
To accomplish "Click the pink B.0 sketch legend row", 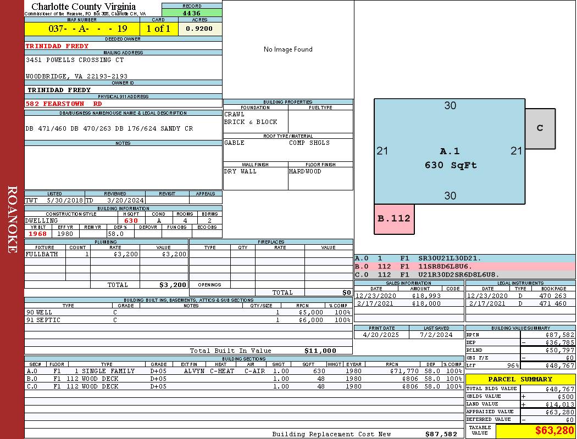I will 464,266.
